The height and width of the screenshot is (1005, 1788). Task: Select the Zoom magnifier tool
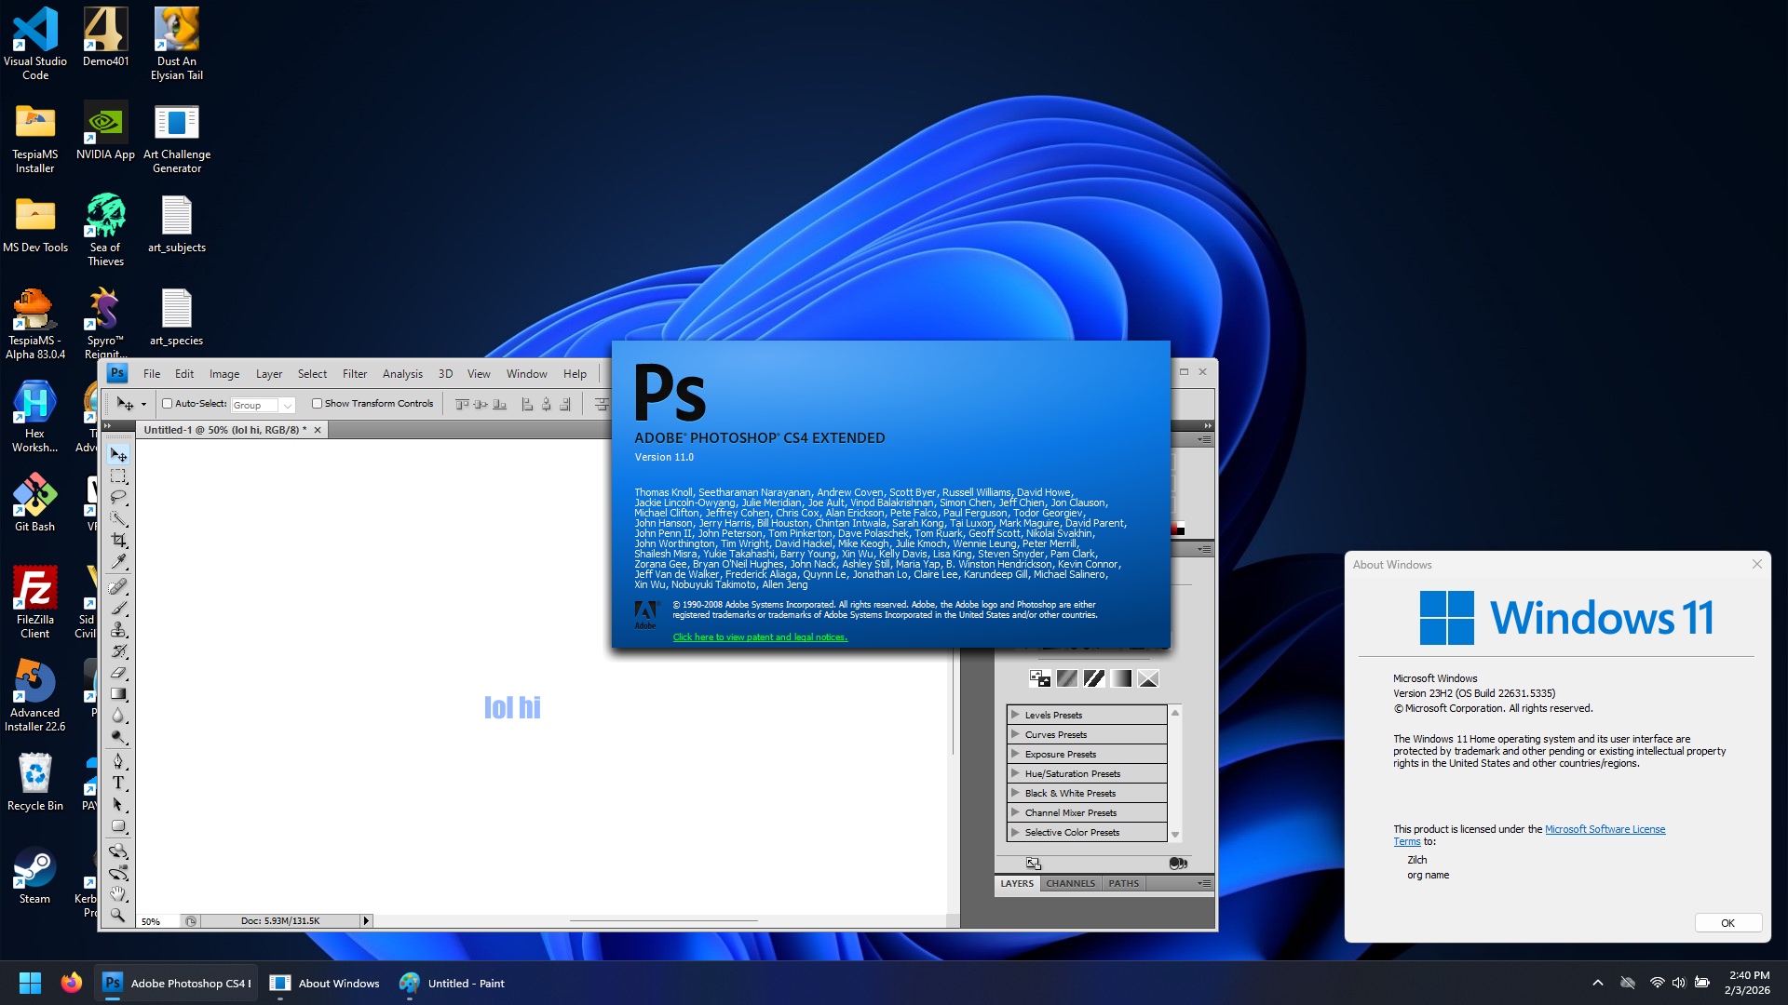[118, 915]
